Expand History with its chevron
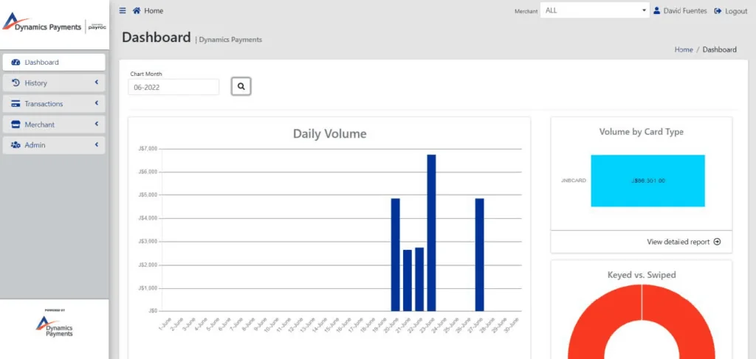 click(97, 83)
